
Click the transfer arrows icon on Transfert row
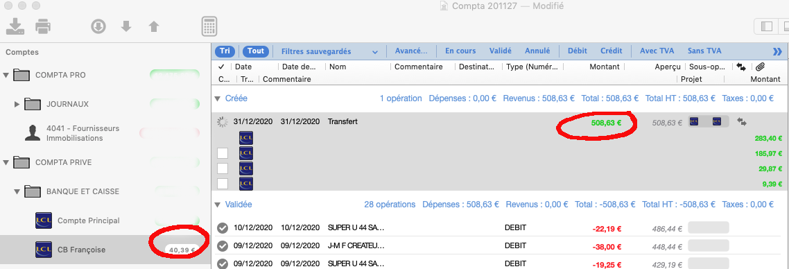click(741, 121)
